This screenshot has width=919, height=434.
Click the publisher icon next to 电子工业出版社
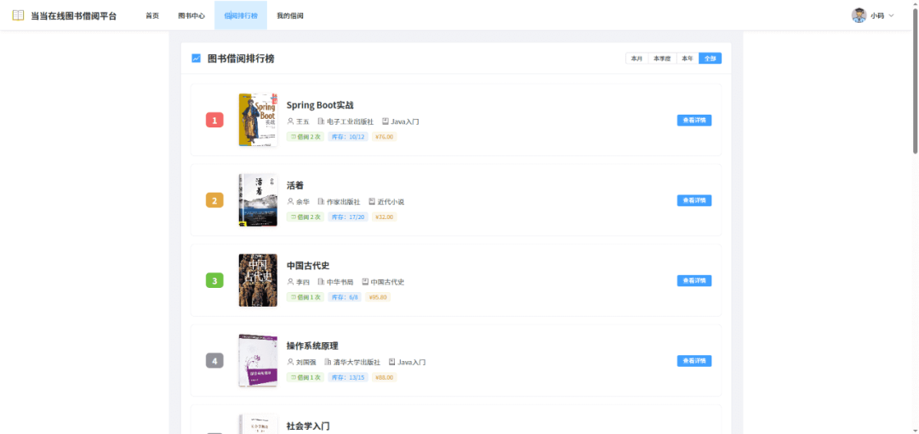pyautogui.click(x=321, y=121)
